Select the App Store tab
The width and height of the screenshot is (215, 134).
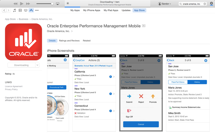139,10
